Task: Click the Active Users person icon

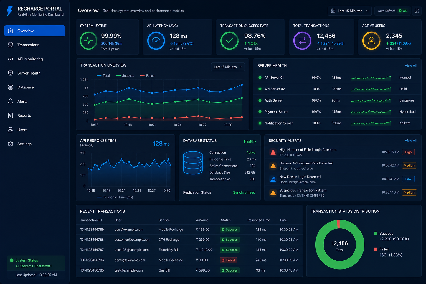Action: click(371, 41)
